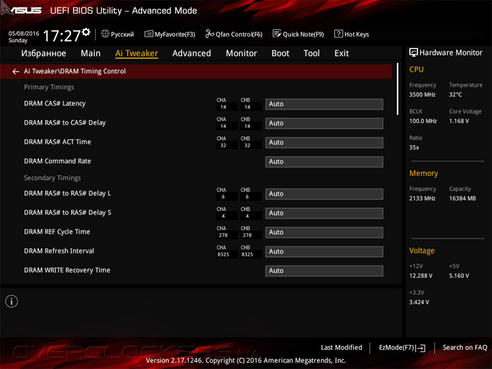Click memory capacity '16384 MB' value

[462, 198]
